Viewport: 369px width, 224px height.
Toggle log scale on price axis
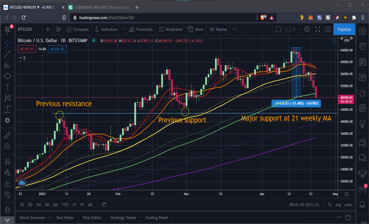[338, 205]
